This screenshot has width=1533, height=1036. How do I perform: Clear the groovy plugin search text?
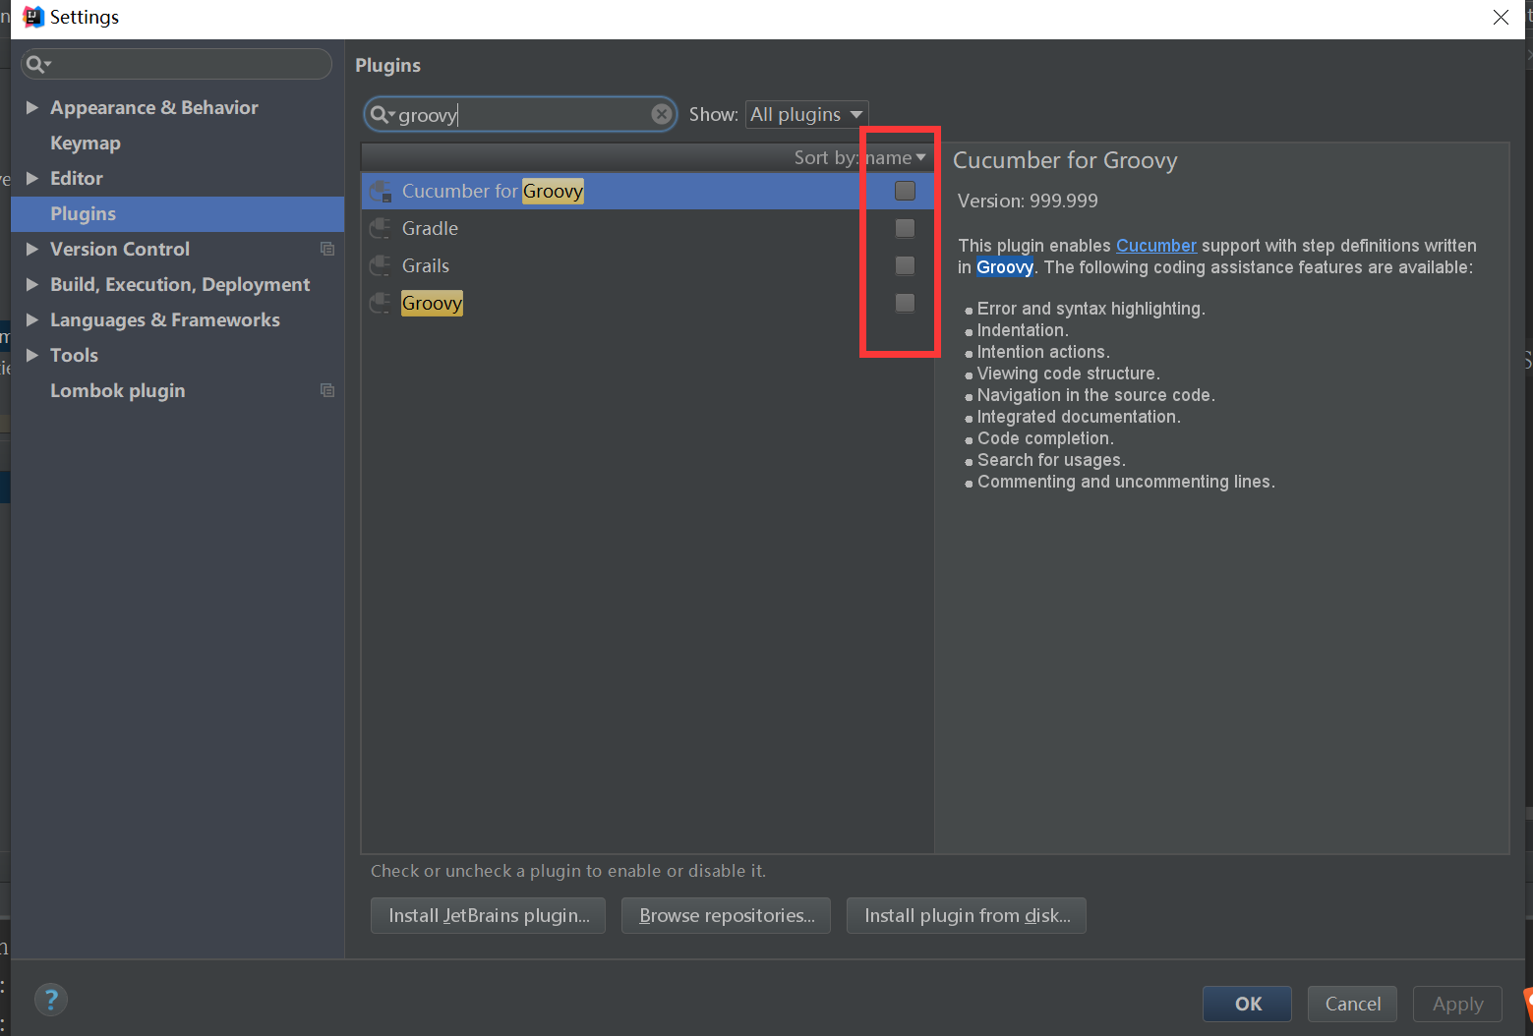click(x=662, y=115)
